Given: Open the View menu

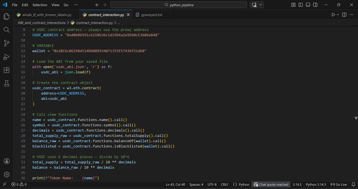Looking at the screenshot, I should (55, 5).
